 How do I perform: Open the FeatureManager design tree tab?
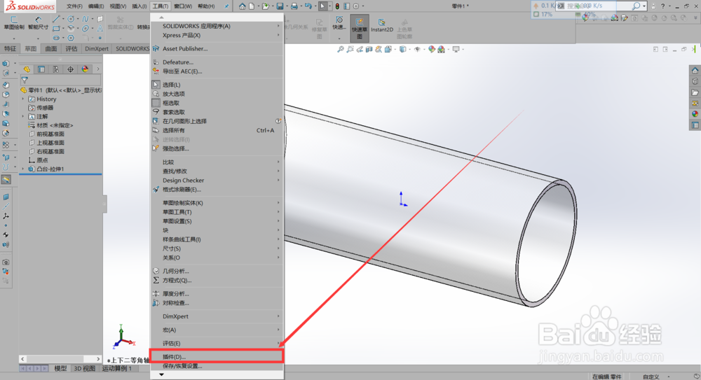click(x=27, y=69)
